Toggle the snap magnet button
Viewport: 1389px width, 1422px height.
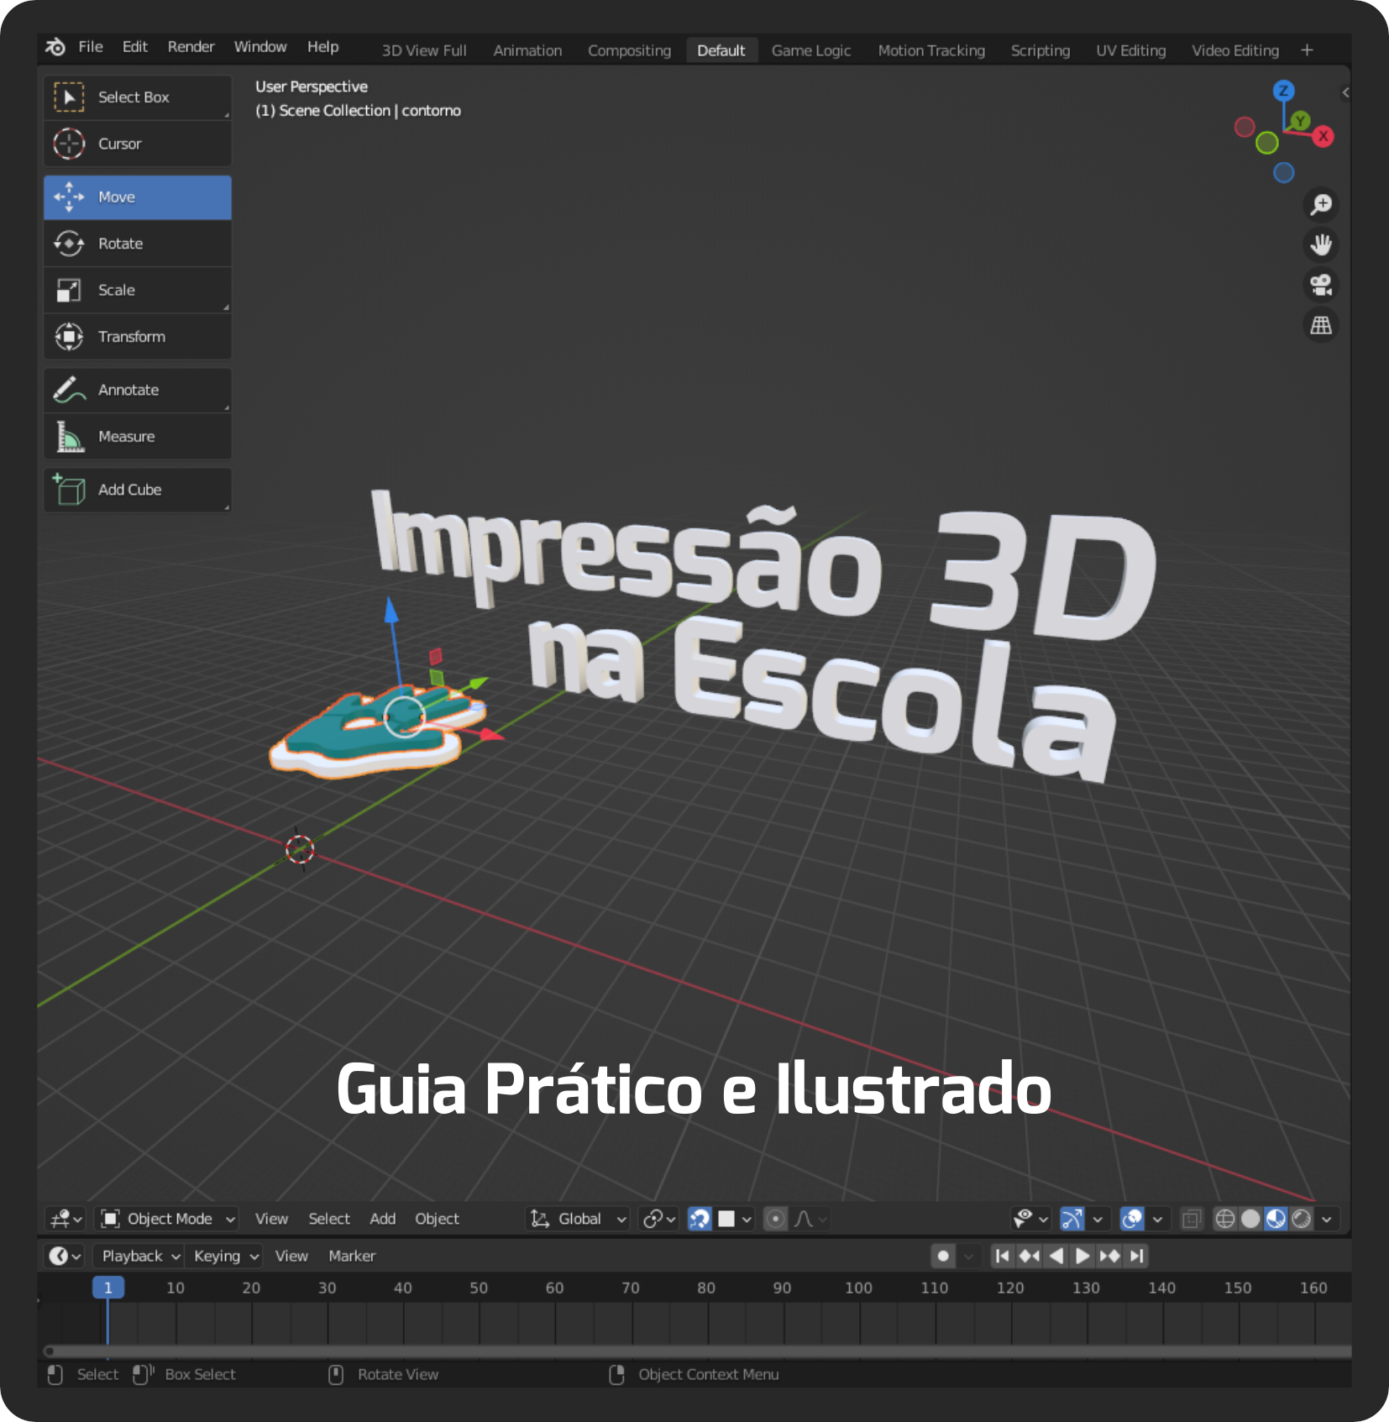pyautogui.click(x=700, y=1219)
